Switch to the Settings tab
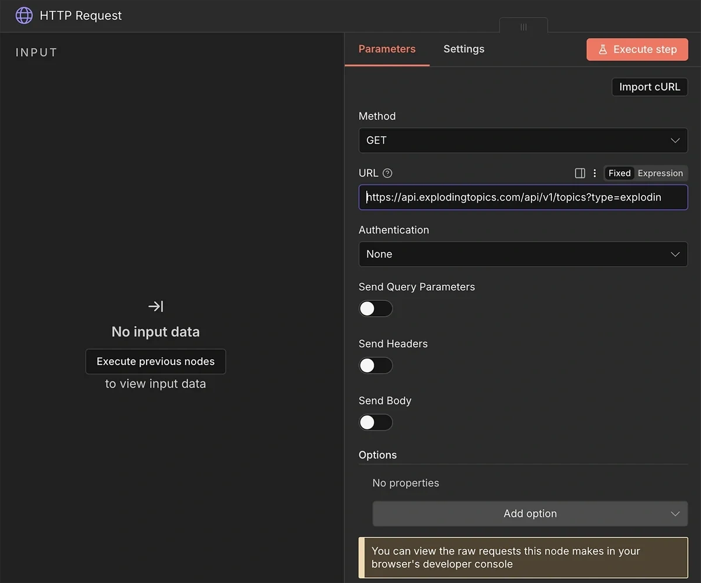 463,49
